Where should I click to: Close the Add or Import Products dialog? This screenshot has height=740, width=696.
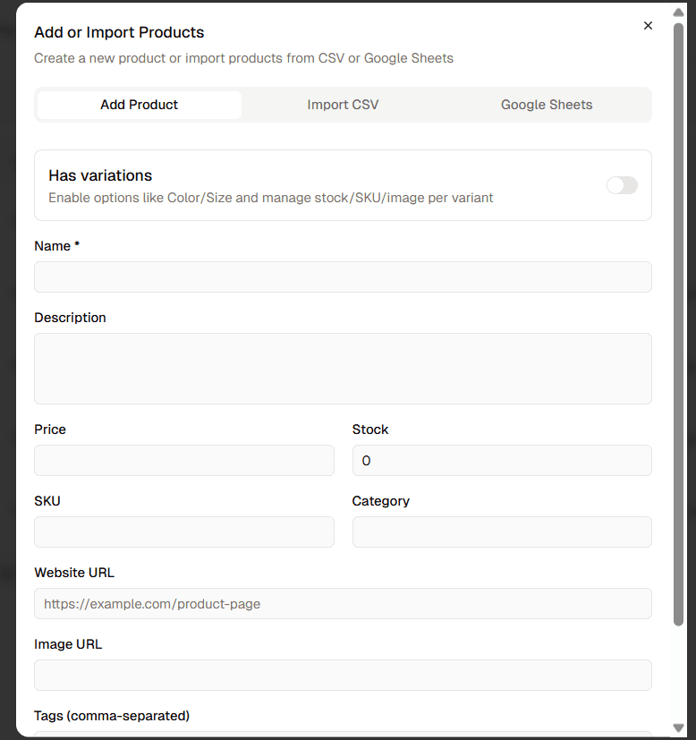[648, 26]
